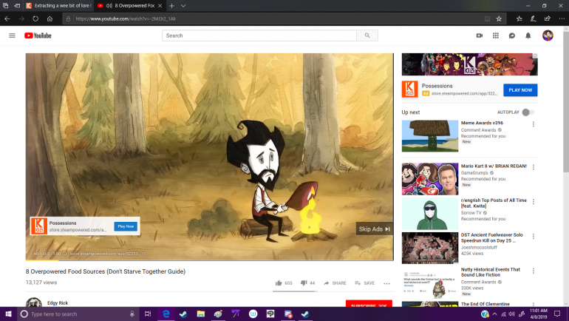Open the r/engrish Top Posts thumbnail
Image resolution: width=569 pixels, height=321 pixels.
point(429,214)
